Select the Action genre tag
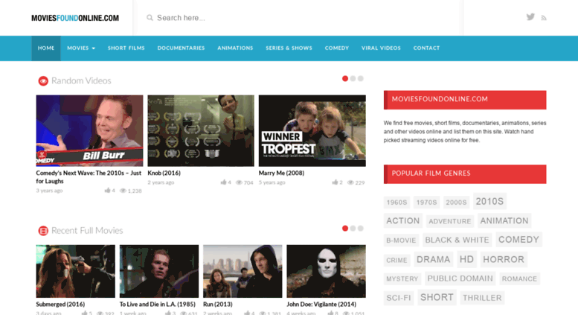The height and width of the screenshot is (315, 578). pos(403,220)
